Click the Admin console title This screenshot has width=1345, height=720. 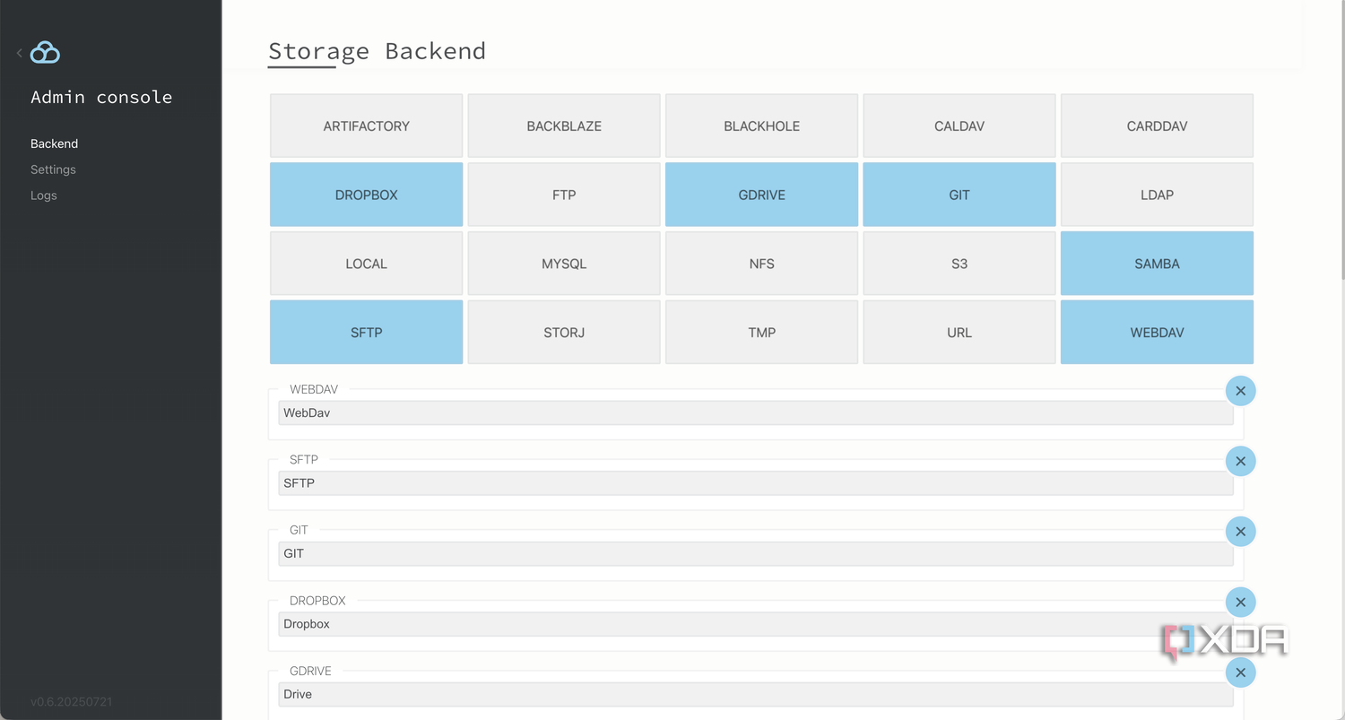tap(101, 97)
